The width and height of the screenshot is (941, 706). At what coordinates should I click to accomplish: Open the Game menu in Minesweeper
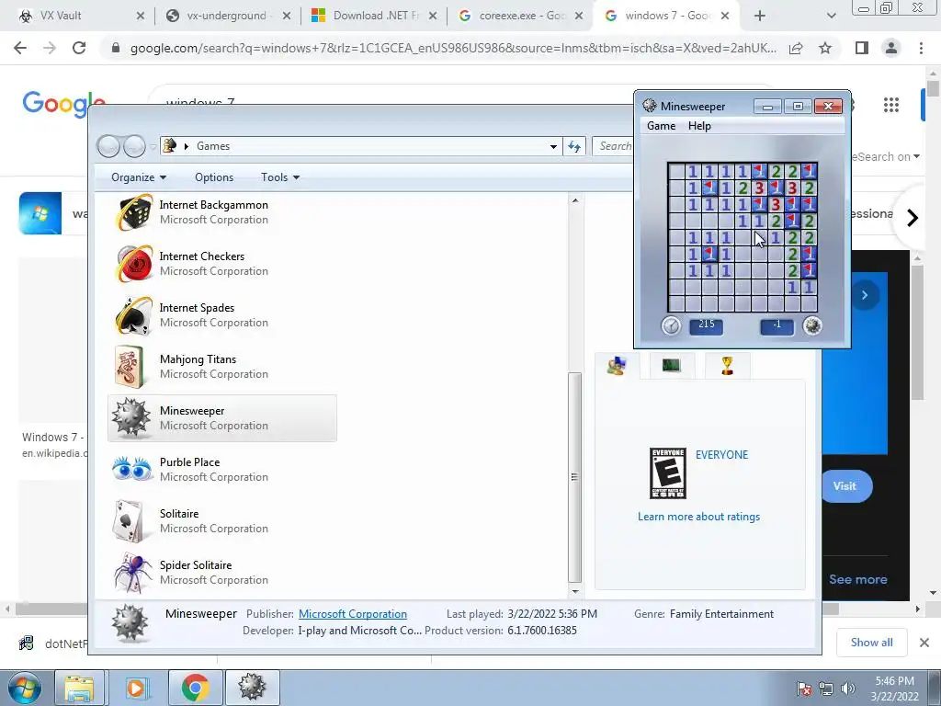click(x=661, y=126)
